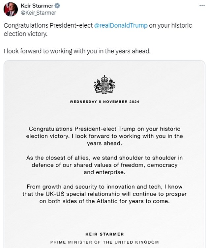Click the KEIR STARMER signature heading
The width and height of the screenshot is (209, 248).
pos(104,234)
